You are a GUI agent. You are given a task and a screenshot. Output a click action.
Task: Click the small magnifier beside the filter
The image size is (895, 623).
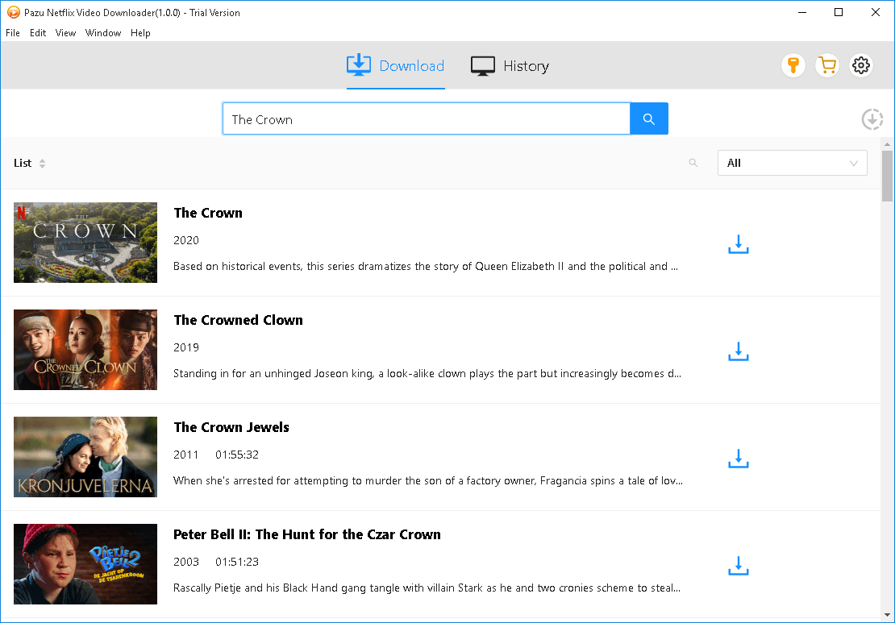pyautogui.click(x=693, y=163)
